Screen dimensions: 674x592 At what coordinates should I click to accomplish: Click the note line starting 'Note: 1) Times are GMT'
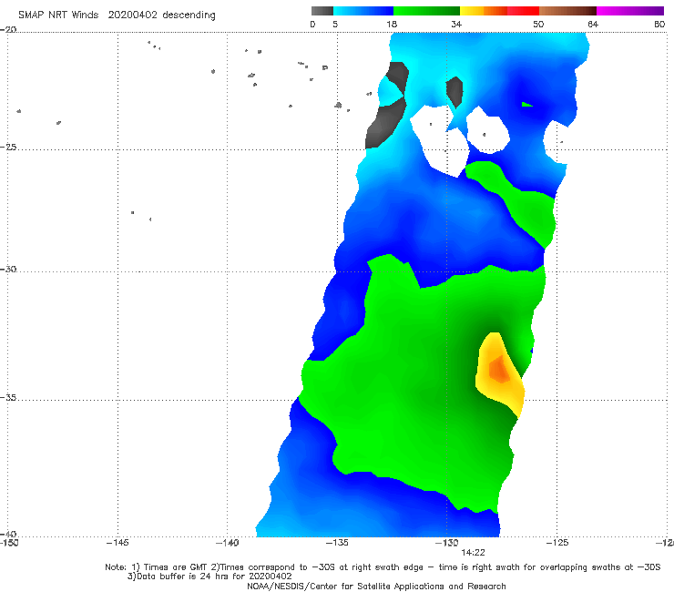coord(383,567)
